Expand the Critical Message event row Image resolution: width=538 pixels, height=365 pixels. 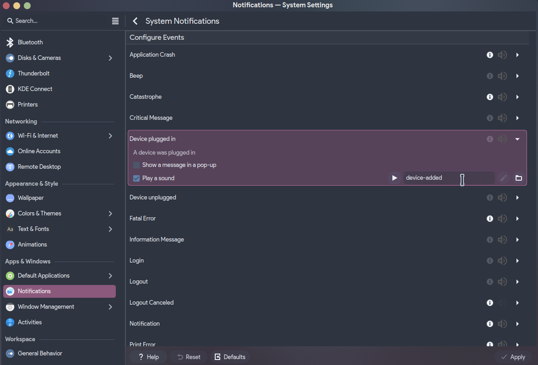(517, 118)
